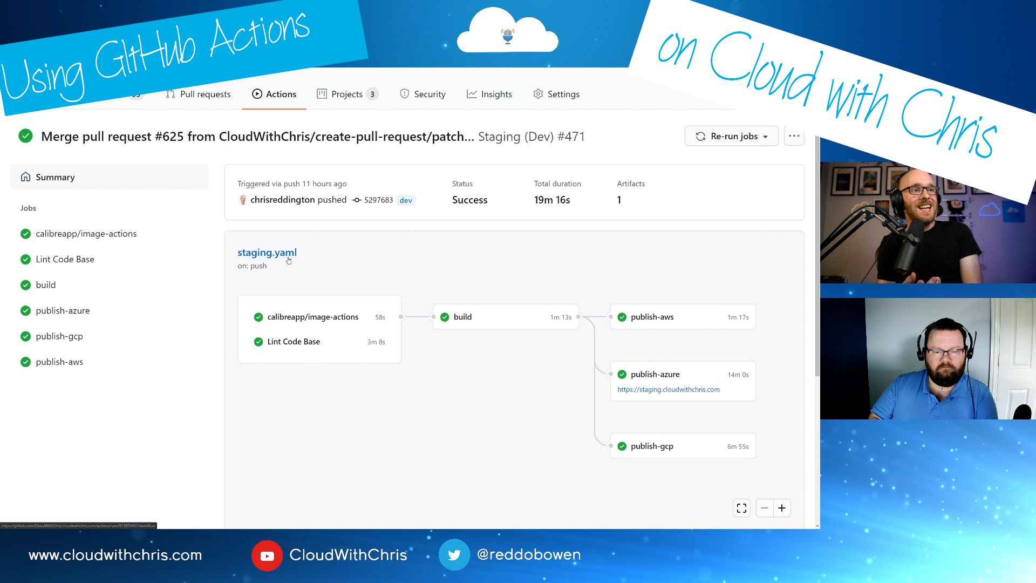Click the Summary sidebar item
The height and width of the screenshot is (583, 1036).
[56, 177]
